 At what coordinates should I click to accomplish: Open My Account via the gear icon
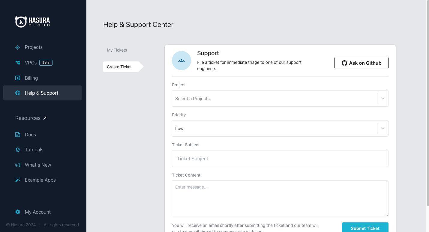[x=17, y=212]
